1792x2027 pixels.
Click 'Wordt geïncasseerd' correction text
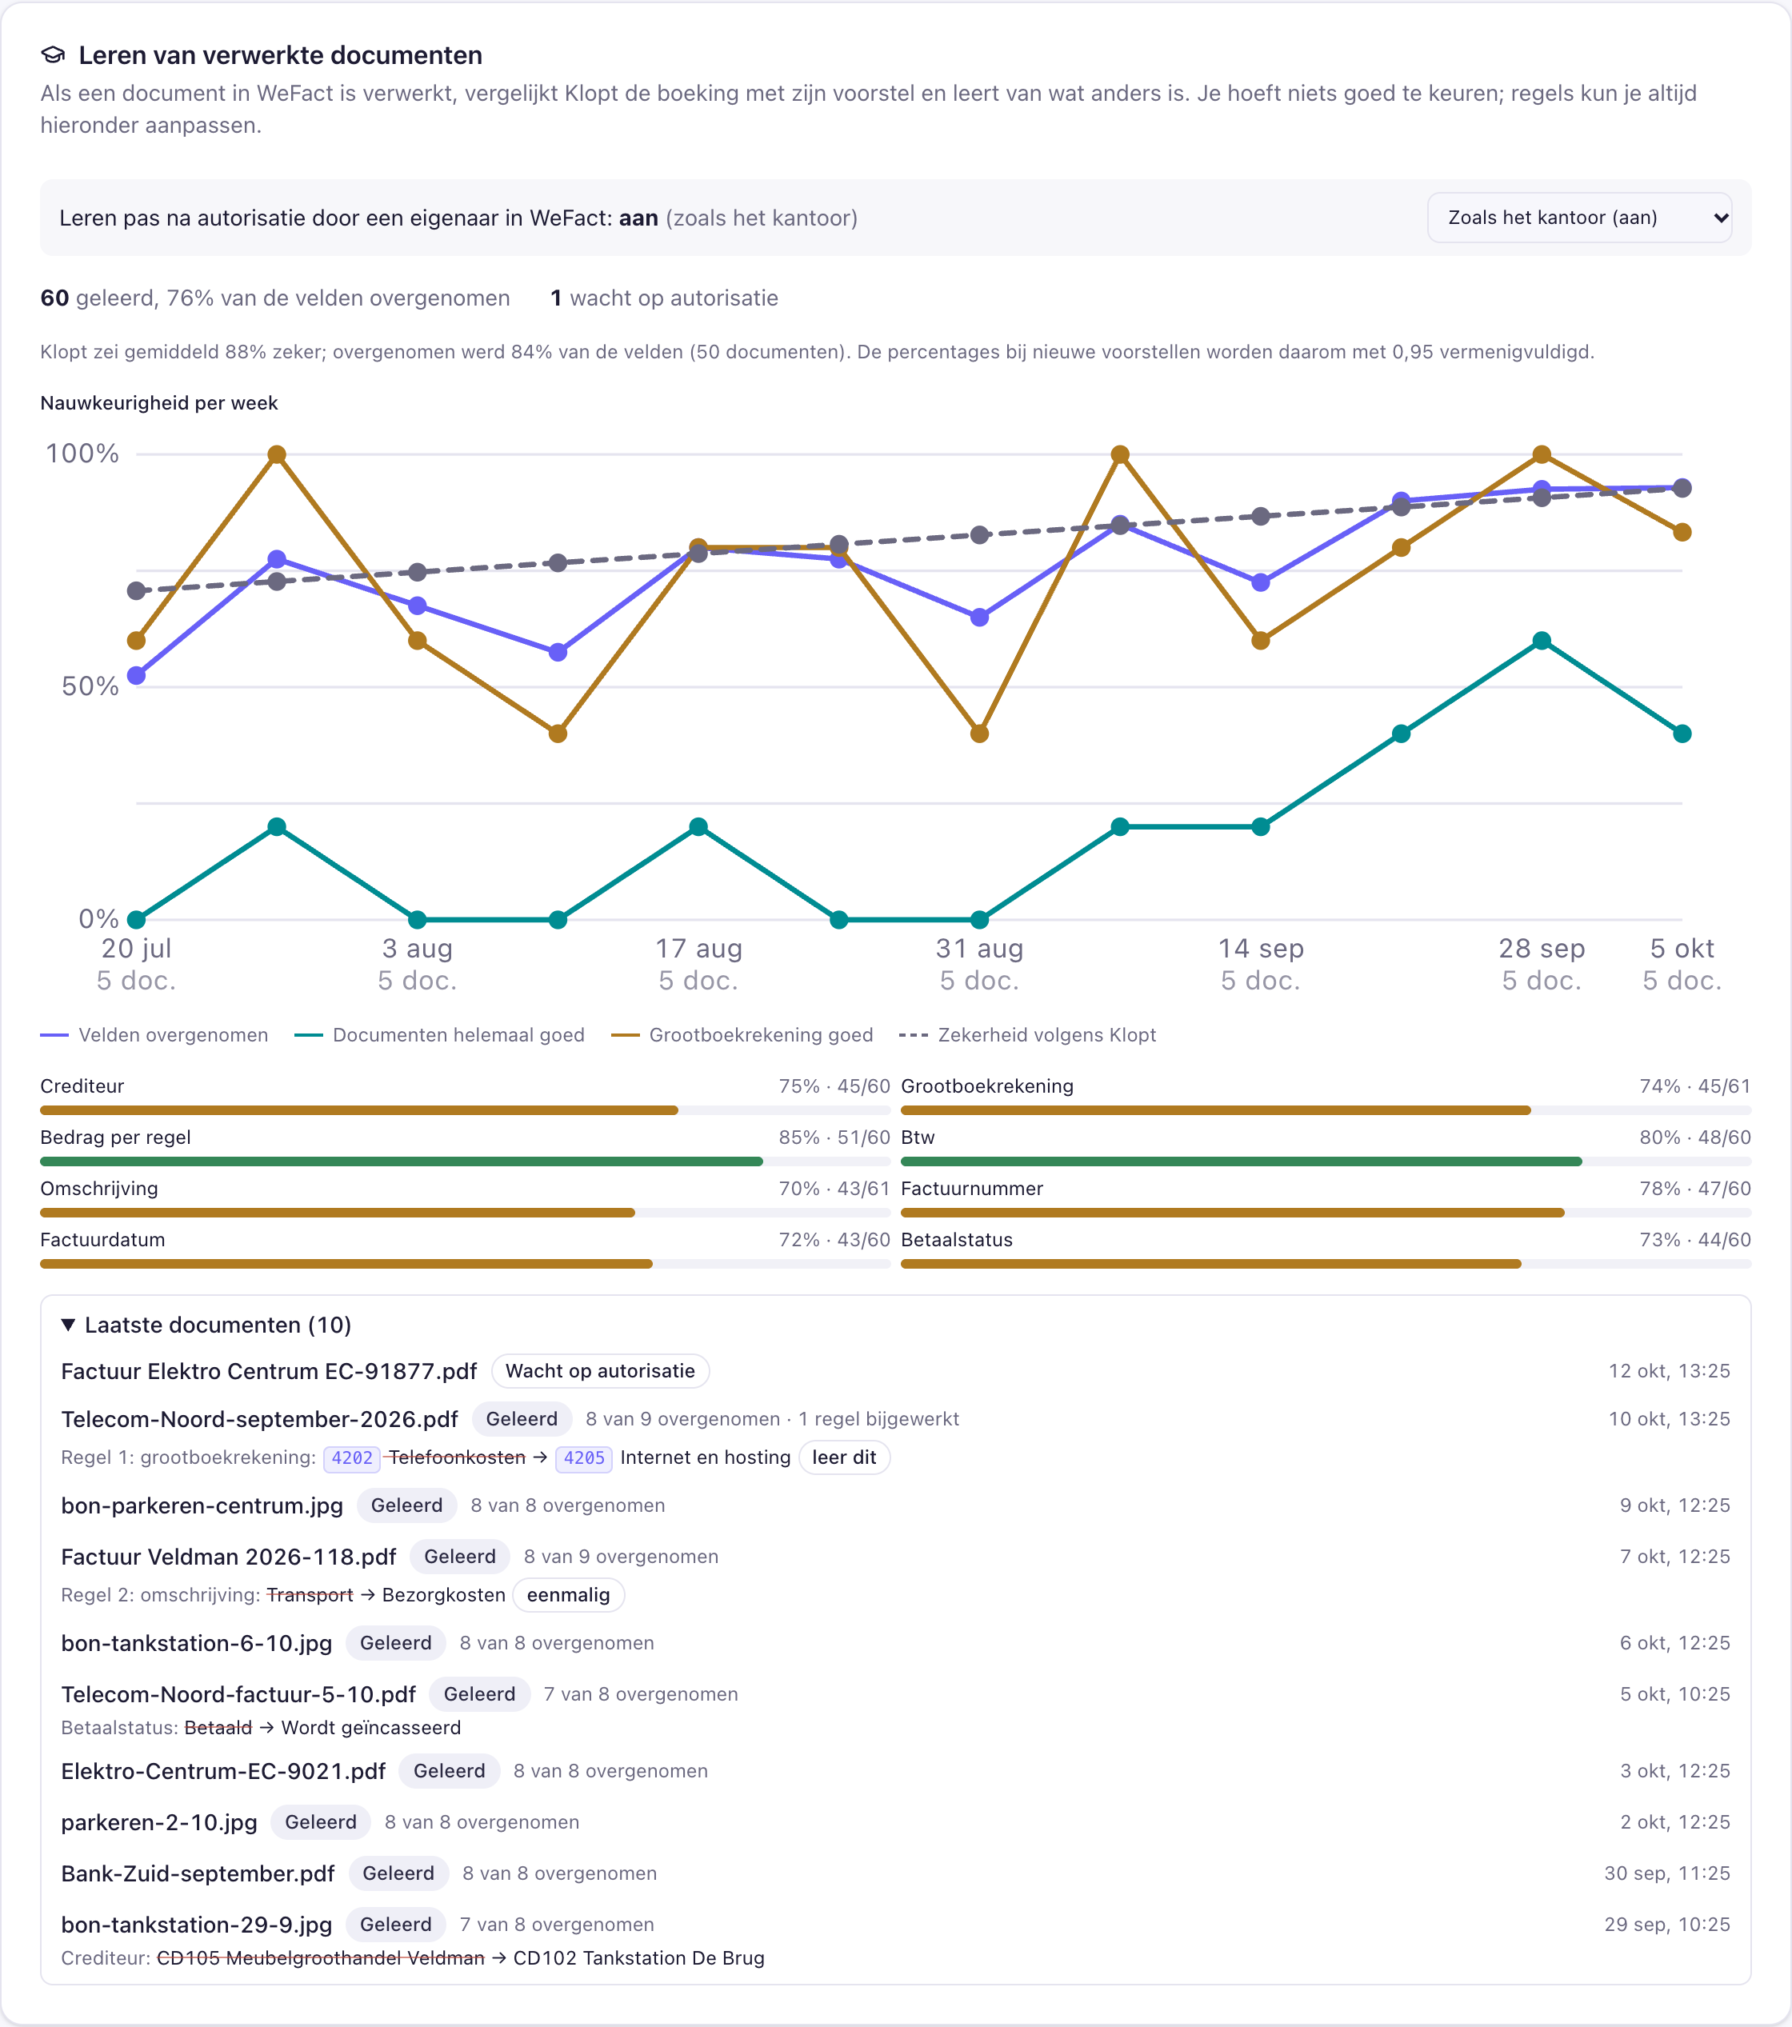click(371, 1728)
